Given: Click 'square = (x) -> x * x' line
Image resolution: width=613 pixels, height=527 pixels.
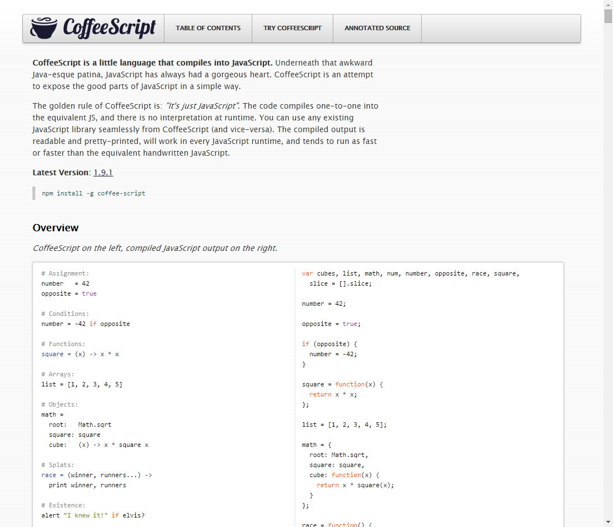Looking at the screenshot, I should click(80, 354).
